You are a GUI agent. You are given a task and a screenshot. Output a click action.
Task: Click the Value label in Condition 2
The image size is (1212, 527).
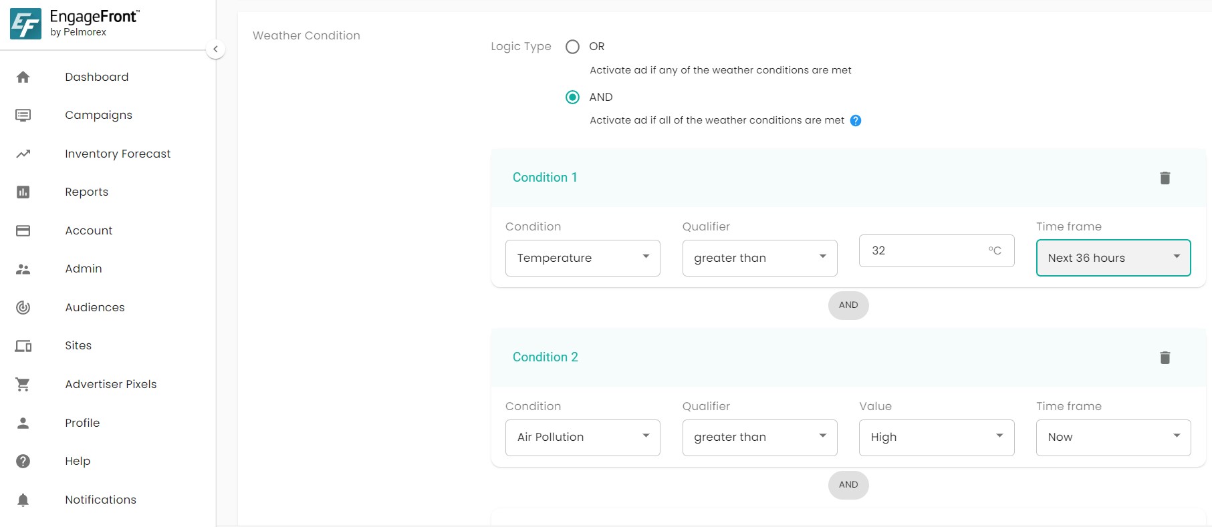pos(876,406)
